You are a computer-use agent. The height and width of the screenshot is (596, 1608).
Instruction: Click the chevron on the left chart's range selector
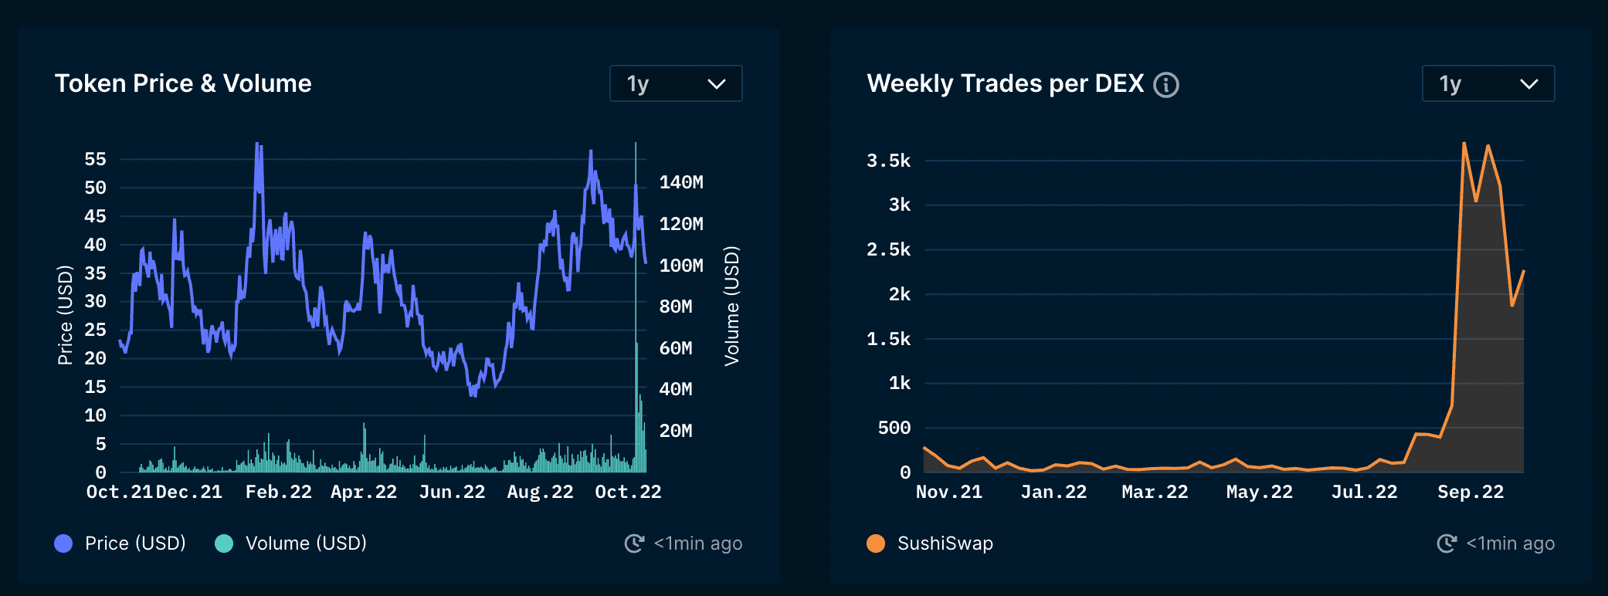[717, 83]
